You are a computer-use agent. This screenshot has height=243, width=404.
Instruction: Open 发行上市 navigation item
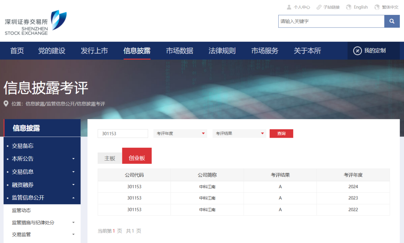pos(94,51)
